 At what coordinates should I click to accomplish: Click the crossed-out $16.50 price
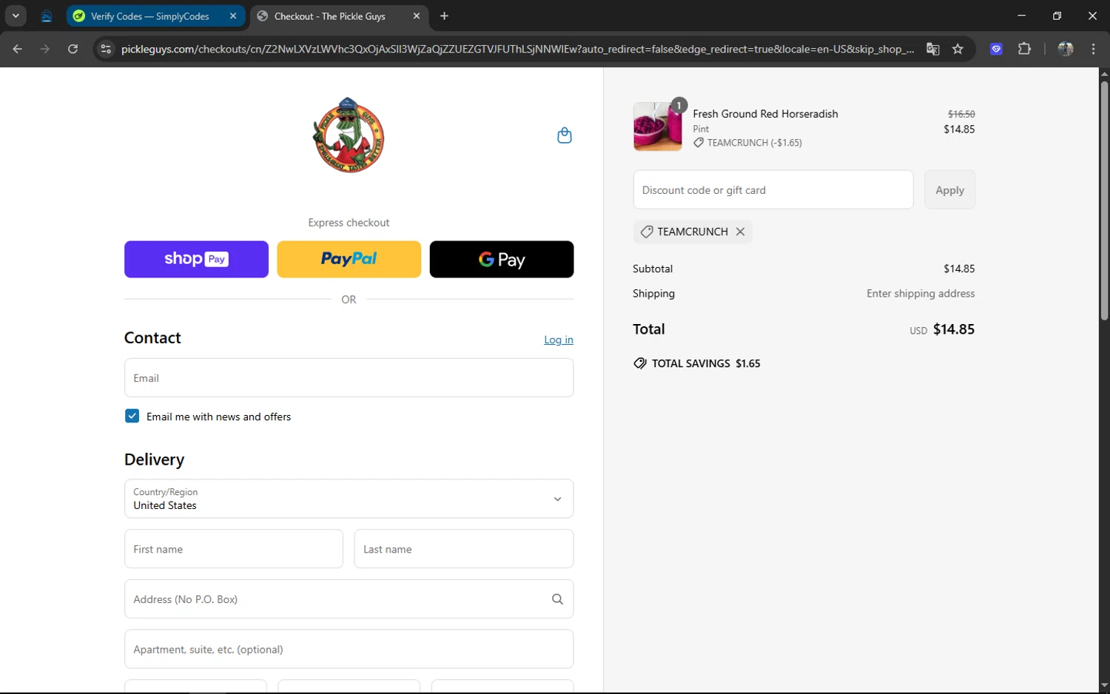pos(961,114)
